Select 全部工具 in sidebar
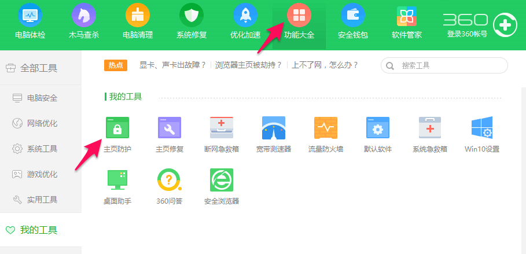 point(41,68)
